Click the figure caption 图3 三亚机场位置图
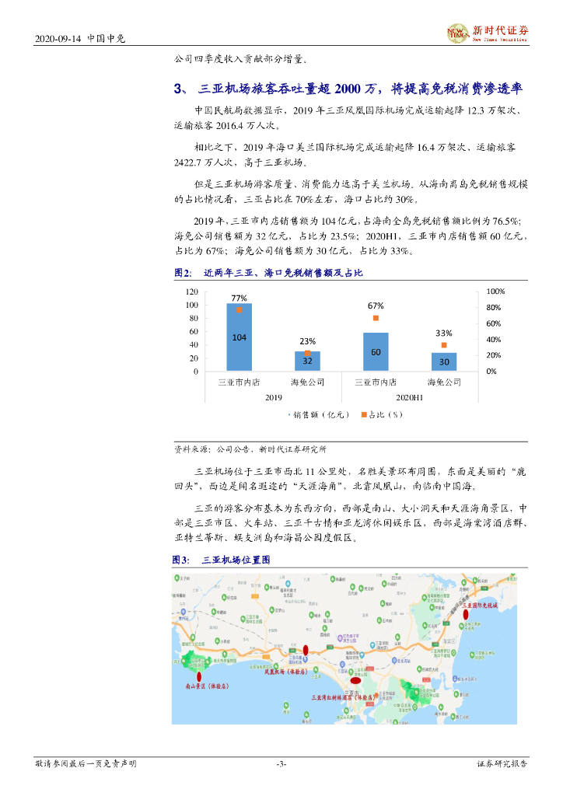The image size is (563, 796). (222, 560)
